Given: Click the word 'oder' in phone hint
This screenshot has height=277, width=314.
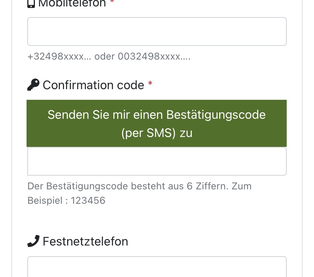Looking at the screenshot, I should 105,57.
